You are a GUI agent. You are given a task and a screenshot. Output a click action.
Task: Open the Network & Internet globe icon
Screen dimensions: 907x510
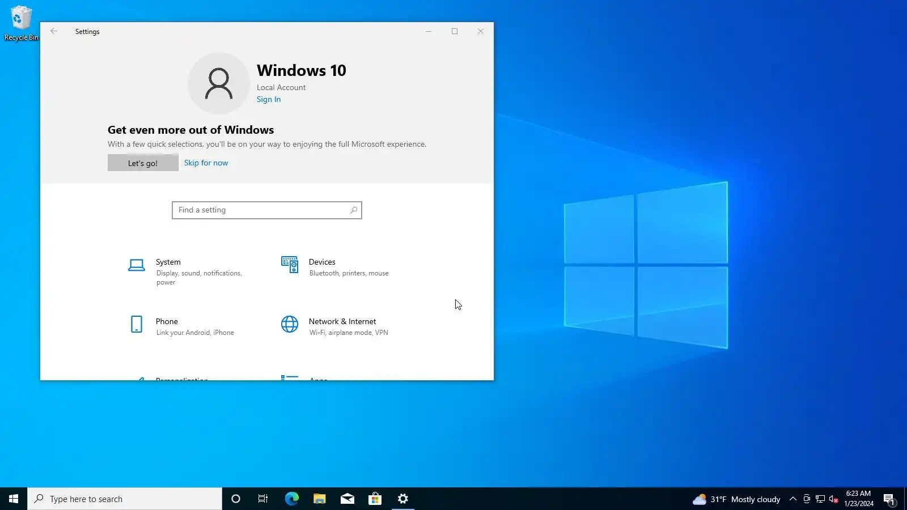pos(290,324)
